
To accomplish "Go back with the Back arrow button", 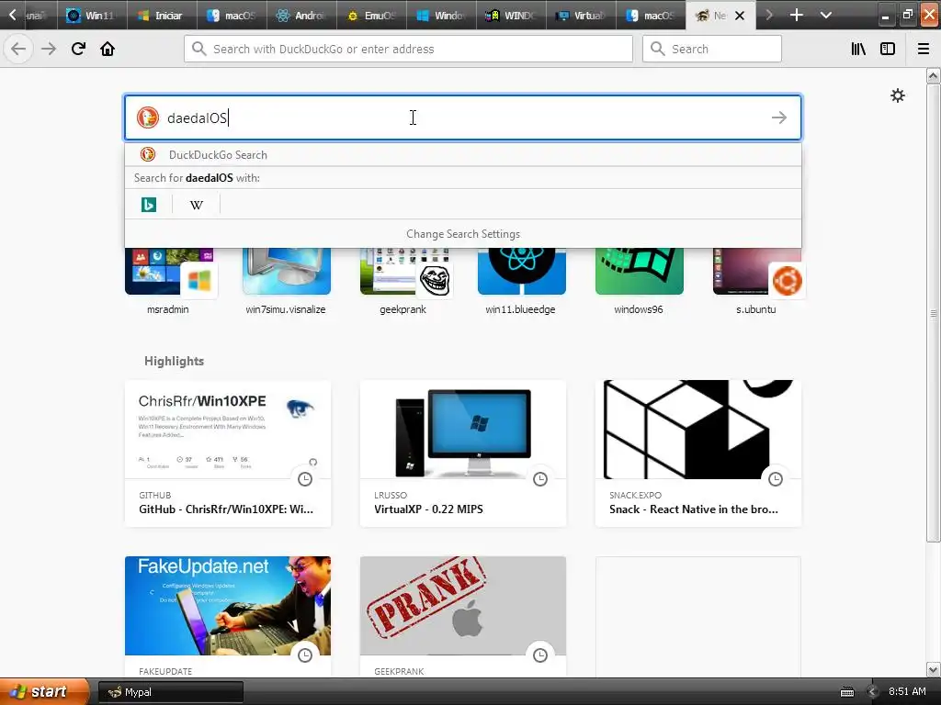I will pos(18,49).
